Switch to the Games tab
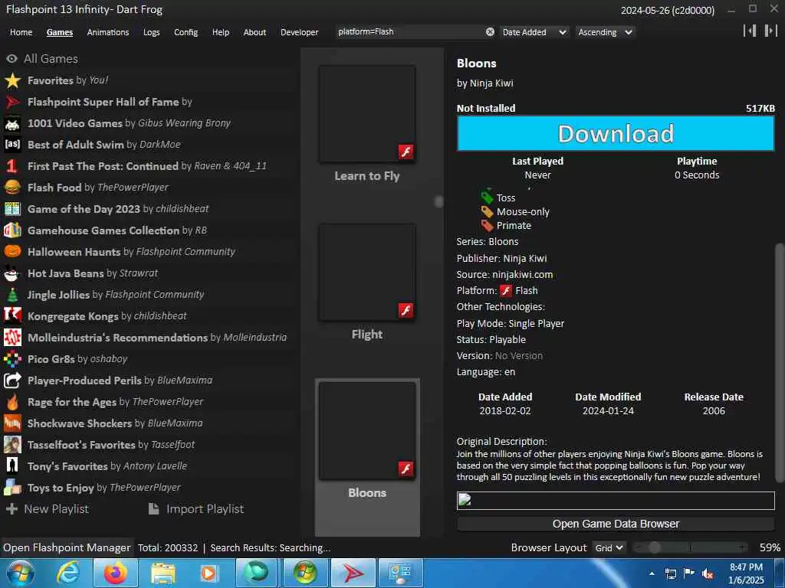785x588 pixels. click(x=60, y=32)
